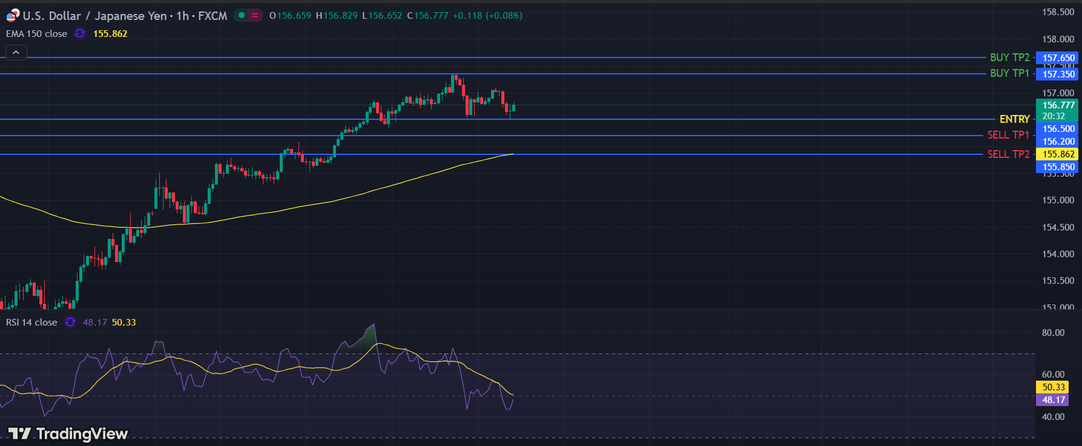Click the yellow 50.33 RSI axis tag
The height and width of the screenshot is (446, 1082).
1053,387
